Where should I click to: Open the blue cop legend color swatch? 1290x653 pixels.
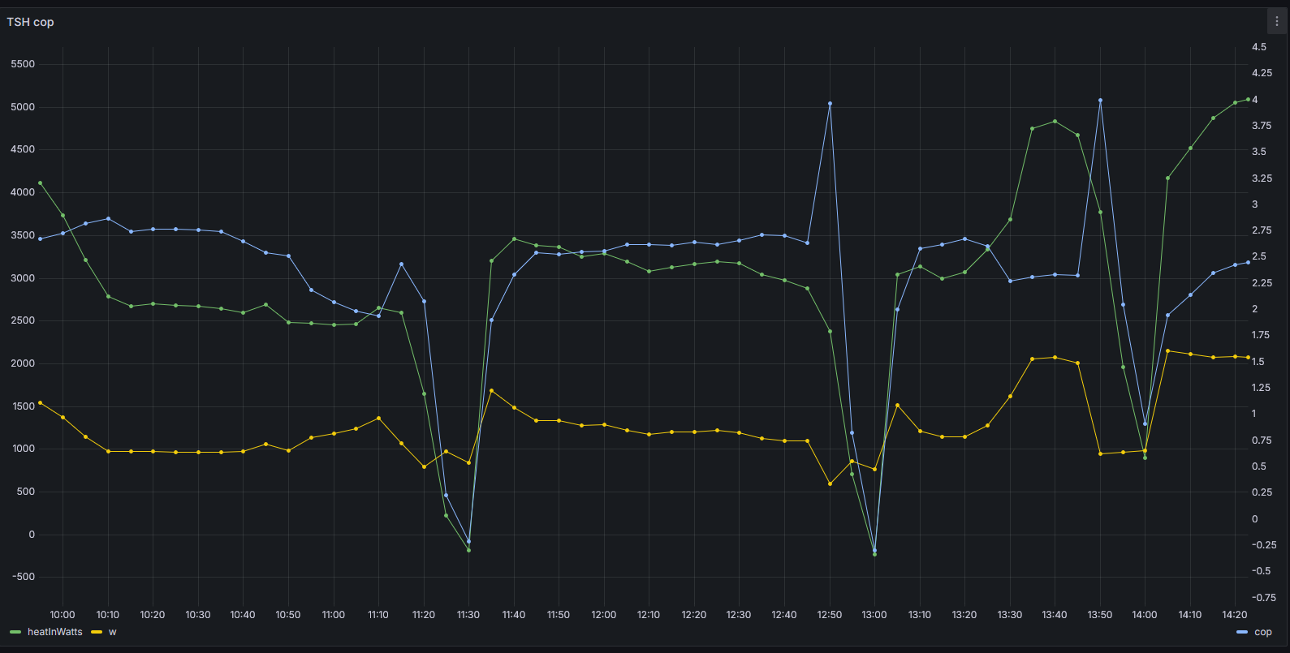(x=1241, y=632)
